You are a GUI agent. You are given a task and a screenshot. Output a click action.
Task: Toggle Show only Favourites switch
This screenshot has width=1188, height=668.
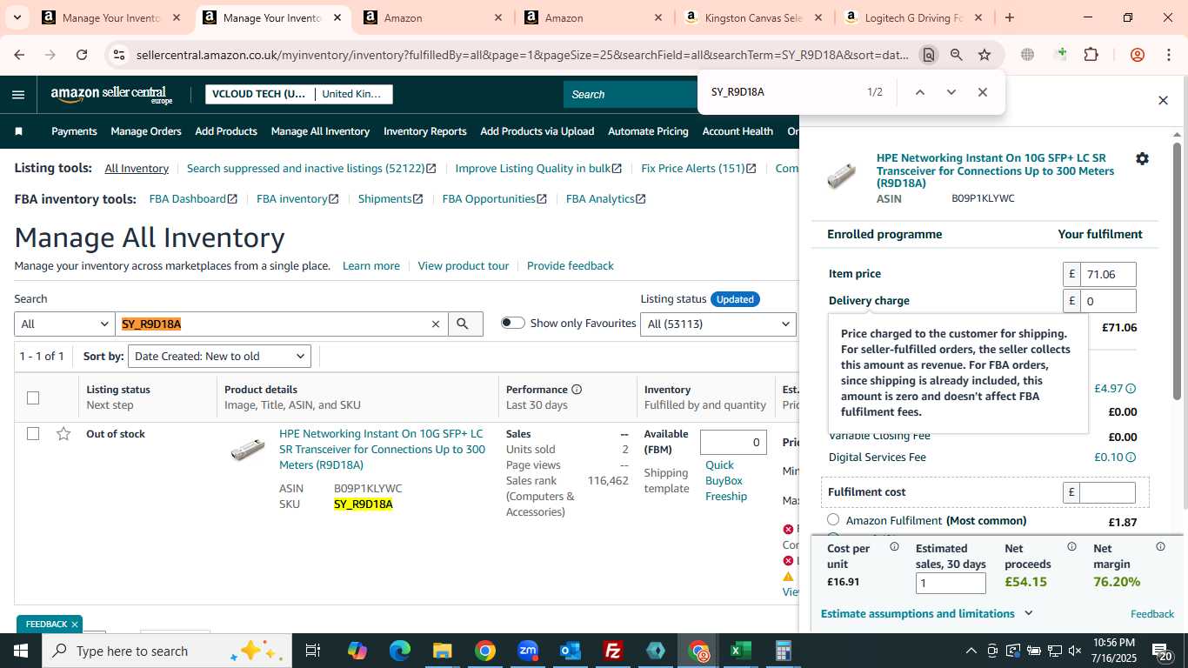pos(513,323)
